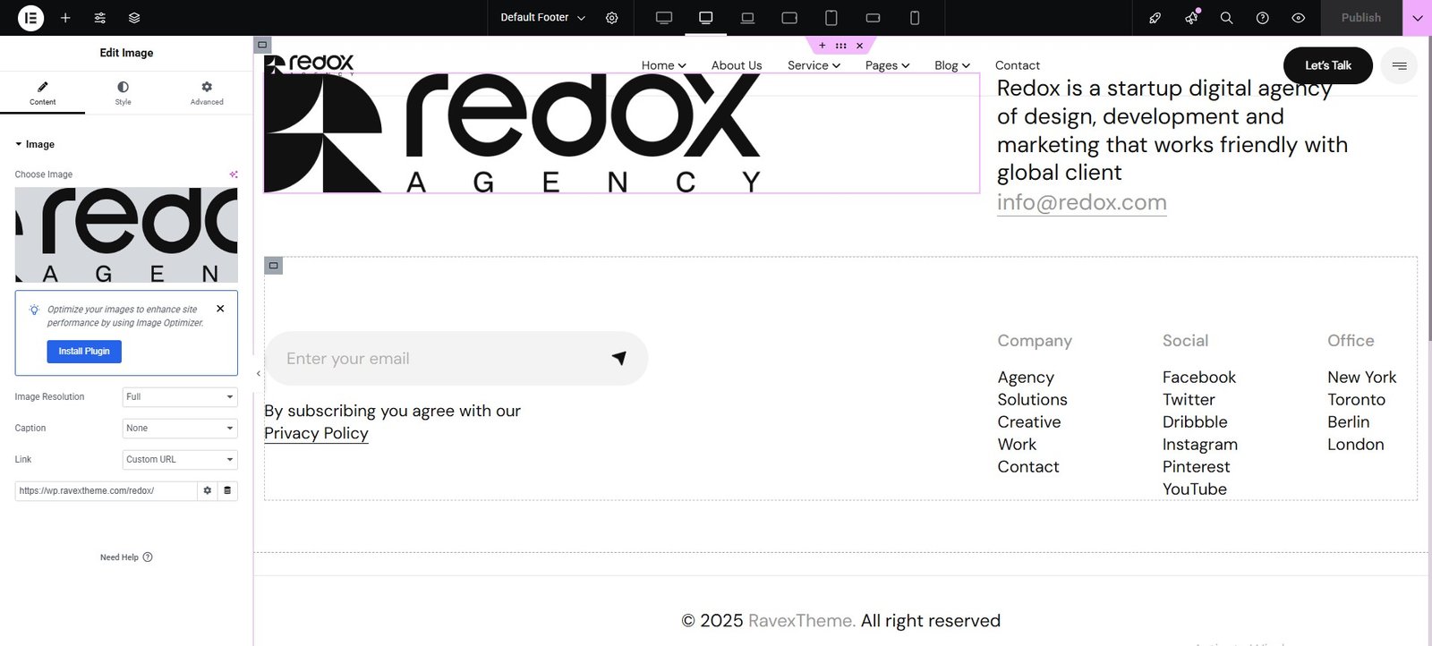Switch to the Advanced tab
Screen dimensions: 1432x646
pos(207,93)
